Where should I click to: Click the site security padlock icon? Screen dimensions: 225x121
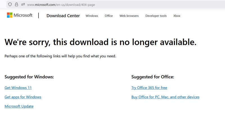point(17,4)
